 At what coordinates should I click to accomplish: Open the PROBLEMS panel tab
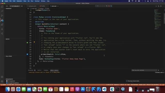pyautogui.click(x=30, y=70)
